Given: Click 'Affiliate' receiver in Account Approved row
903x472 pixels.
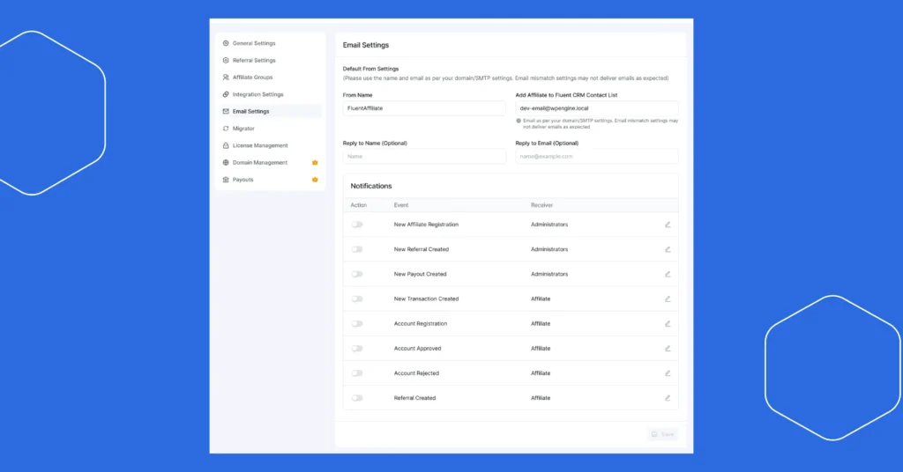Looking at the screenshot, I should (x=541, y=349).
